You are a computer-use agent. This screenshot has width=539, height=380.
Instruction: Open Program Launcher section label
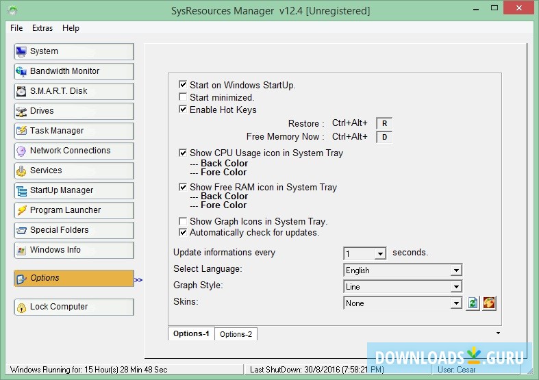click(65, 210)
